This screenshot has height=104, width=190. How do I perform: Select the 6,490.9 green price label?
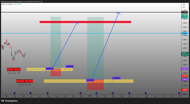coord(185,15)
